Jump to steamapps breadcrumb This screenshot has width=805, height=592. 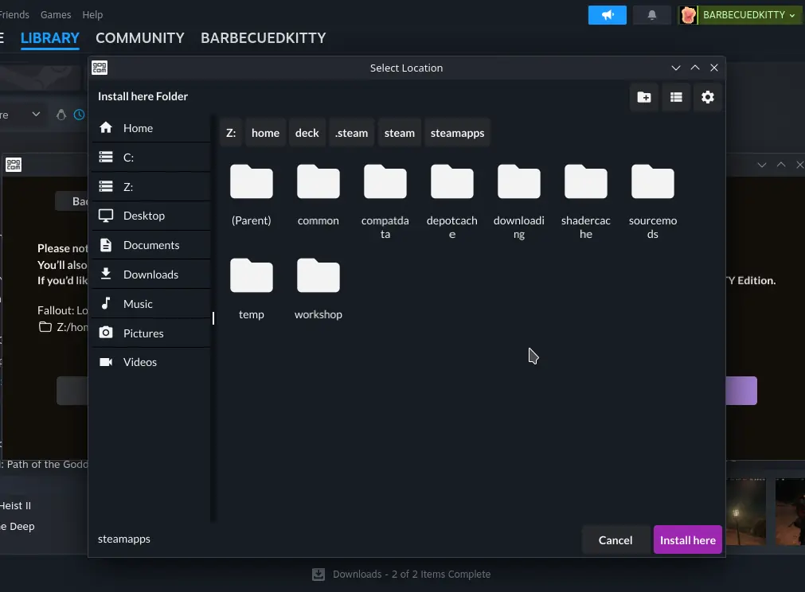point(457,133)
